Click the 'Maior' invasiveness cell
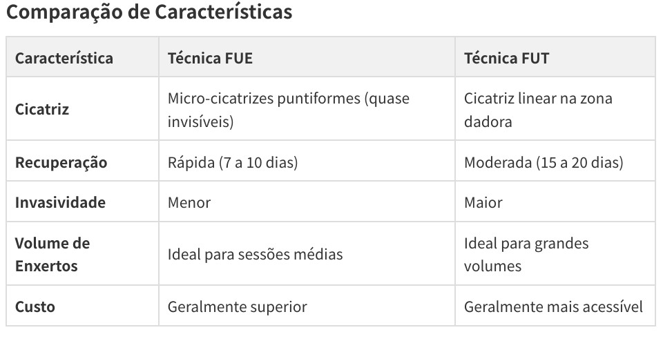The height and width of the screenshot is (341, 663). 483,203
